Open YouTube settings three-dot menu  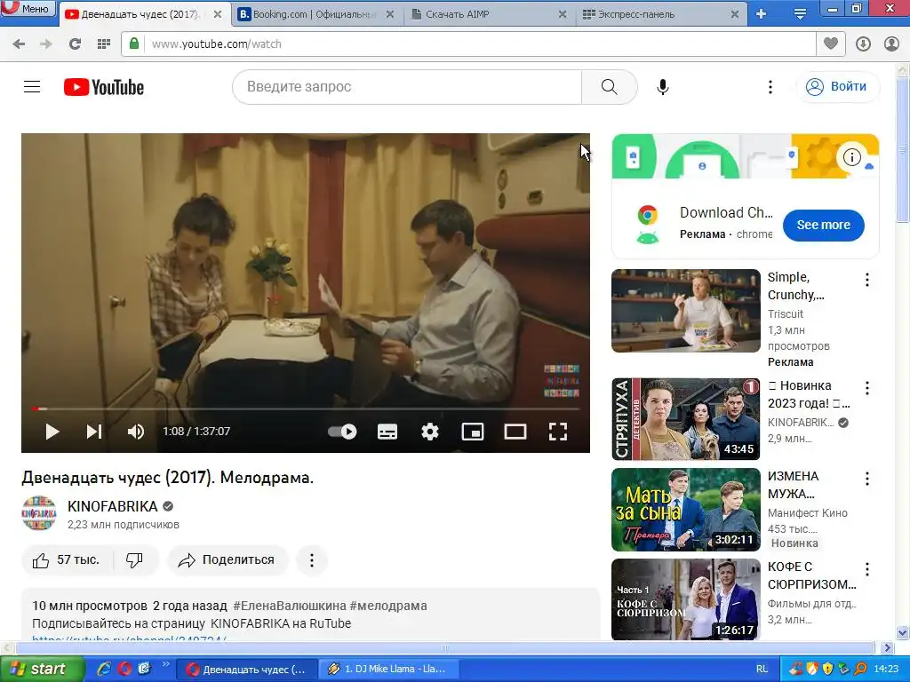pos(770,87)
